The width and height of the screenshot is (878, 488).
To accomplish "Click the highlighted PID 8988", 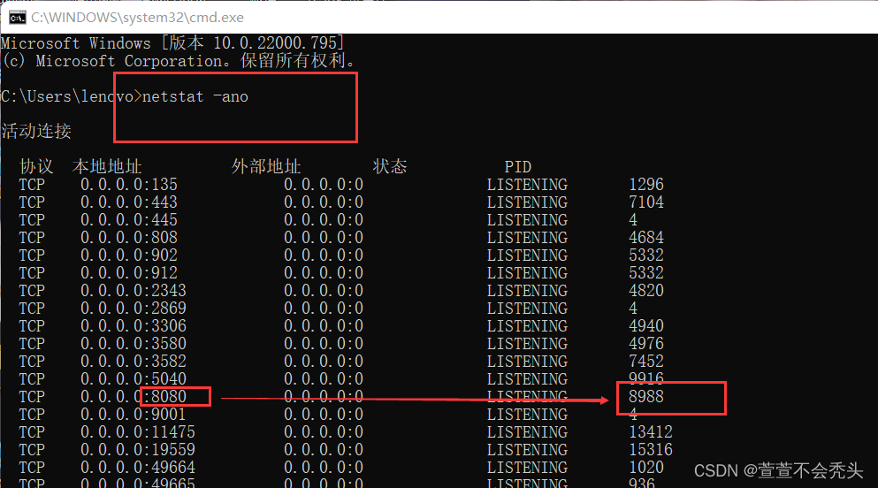I will [646, 397].
